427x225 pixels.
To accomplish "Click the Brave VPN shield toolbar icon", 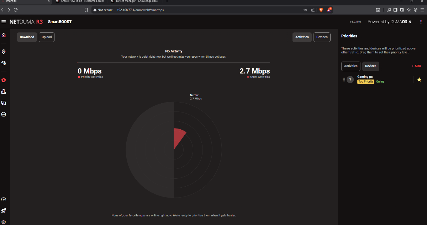I will tap(415, 10).
